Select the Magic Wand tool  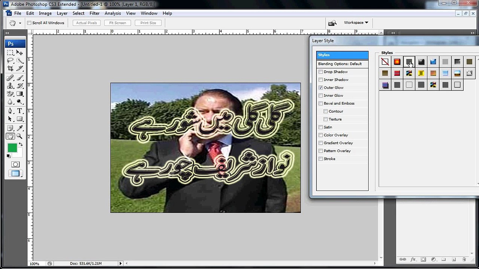point(20,61)
